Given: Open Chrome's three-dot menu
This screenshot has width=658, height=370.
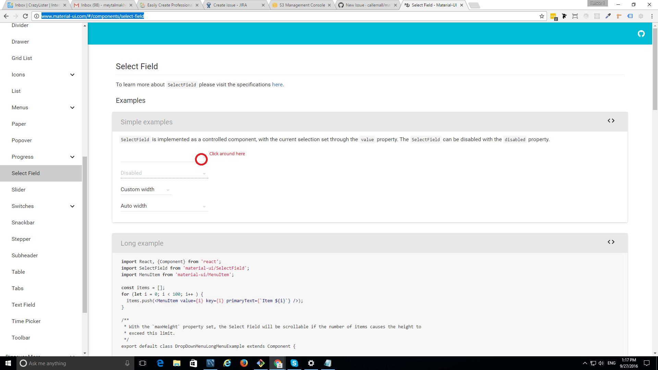Looking at the screenshot, I should point(652,16).
